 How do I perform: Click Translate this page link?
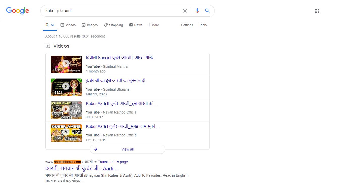[113, 162]
